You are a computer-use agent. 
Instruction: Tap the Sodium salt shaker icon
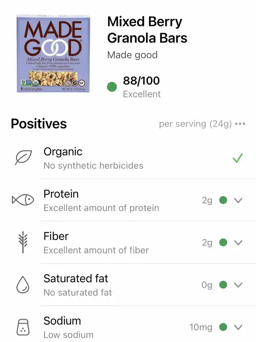(23, 327)
